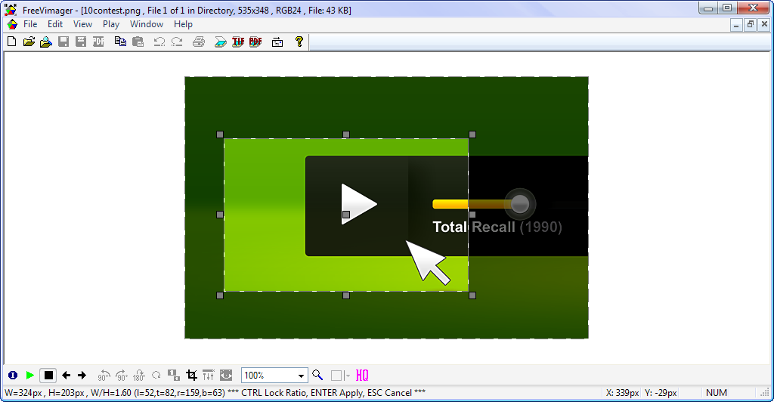
Task: Select the crop tool icon
Action: click(x=191, y=375)
